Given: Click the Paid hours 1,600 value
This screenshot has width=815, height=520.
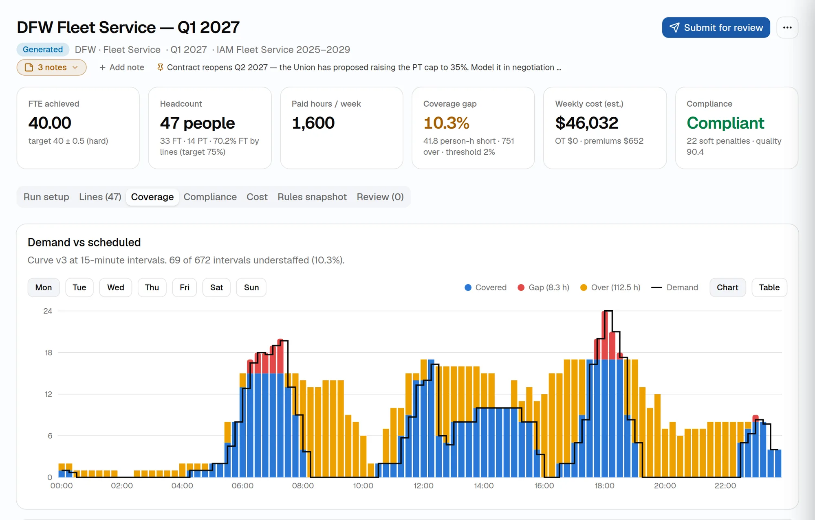Looking at the screenshot, I should pyautogui.click(x=313, y=123).
